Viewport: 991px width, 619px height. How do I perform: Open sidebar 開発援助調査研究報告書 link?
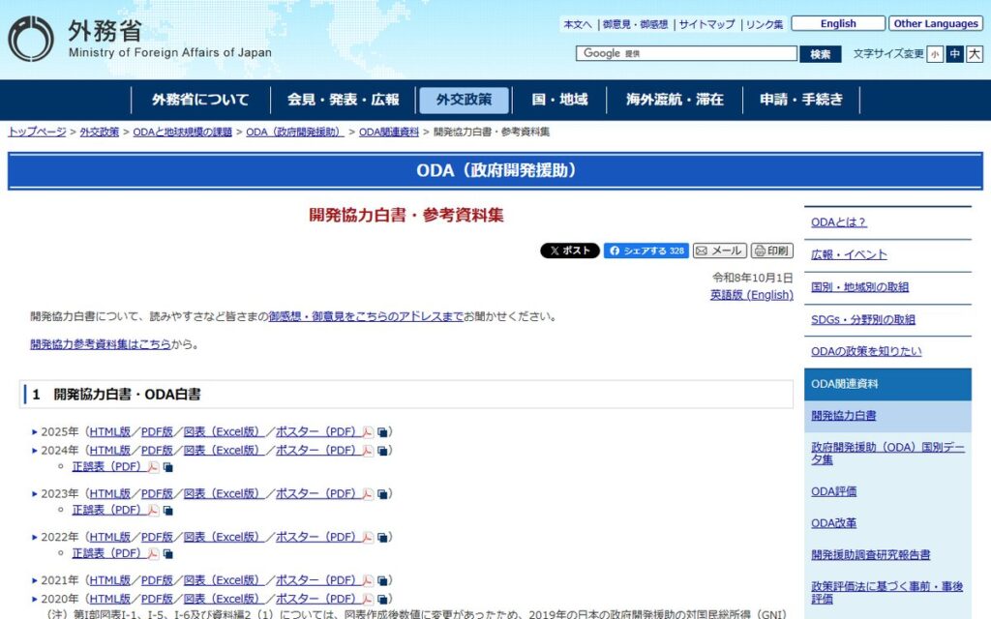point(870,554)
